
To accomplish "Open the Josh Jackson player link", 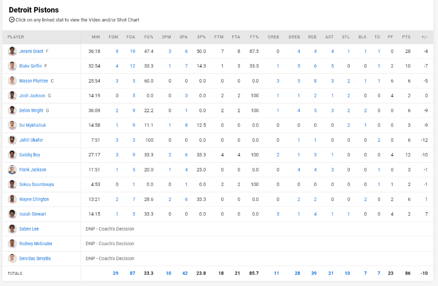I will tap(32, 96).
